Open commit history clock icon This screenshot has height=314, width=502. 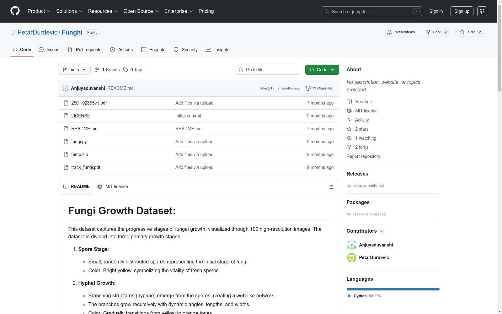coord(308,88)
